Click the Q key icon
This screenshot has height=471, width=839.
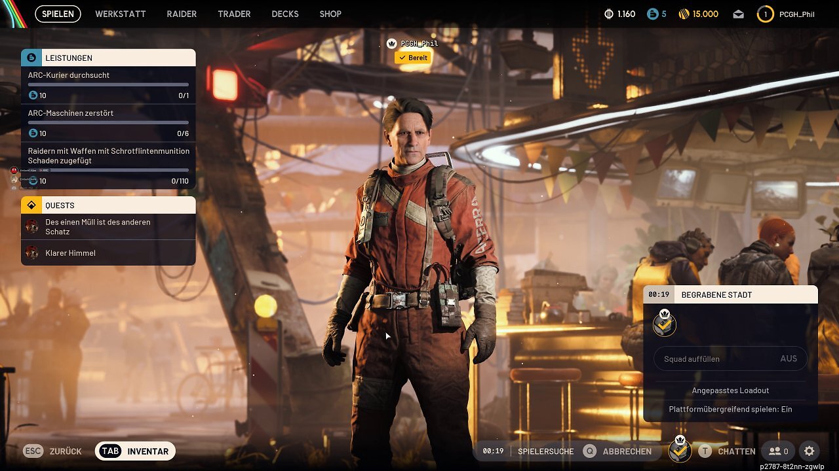coord(590,451)
